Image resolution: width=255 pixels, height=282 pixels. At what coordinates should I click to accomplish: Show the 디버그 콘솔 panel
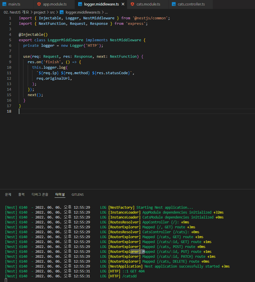40,195
